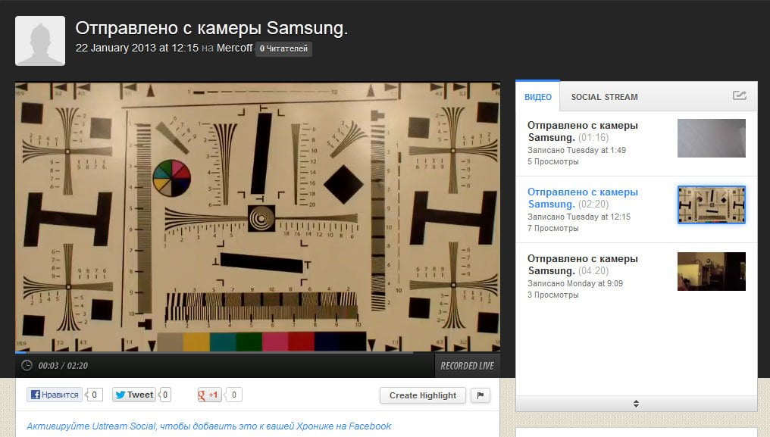Open the dark room thumbnail 04:20 video
Image resolution: width=770 pixels, height=437 pixels.
pyautogui.click(x=712, y=272)
